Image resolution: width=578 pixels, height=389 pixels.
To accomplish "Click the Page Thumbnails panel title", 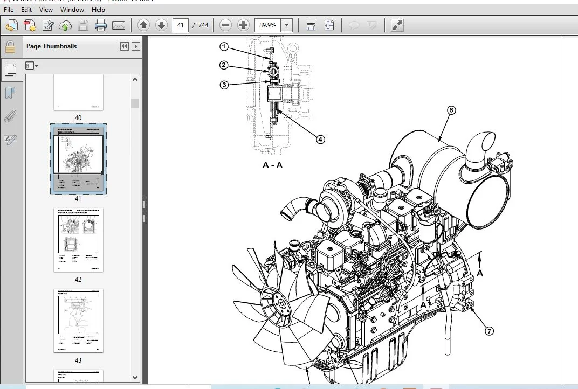I will [52, 46].
